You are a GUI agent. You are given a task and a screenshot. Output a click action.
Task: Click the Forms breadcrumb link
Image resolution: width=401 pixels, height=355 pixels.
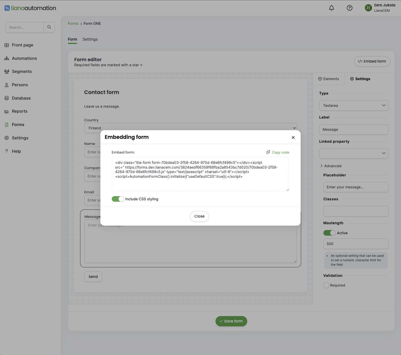(73, 24)
